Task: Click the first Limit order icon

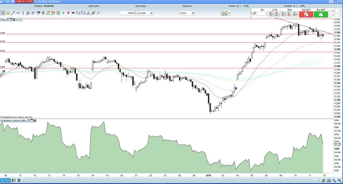Action: pos(272,14)
